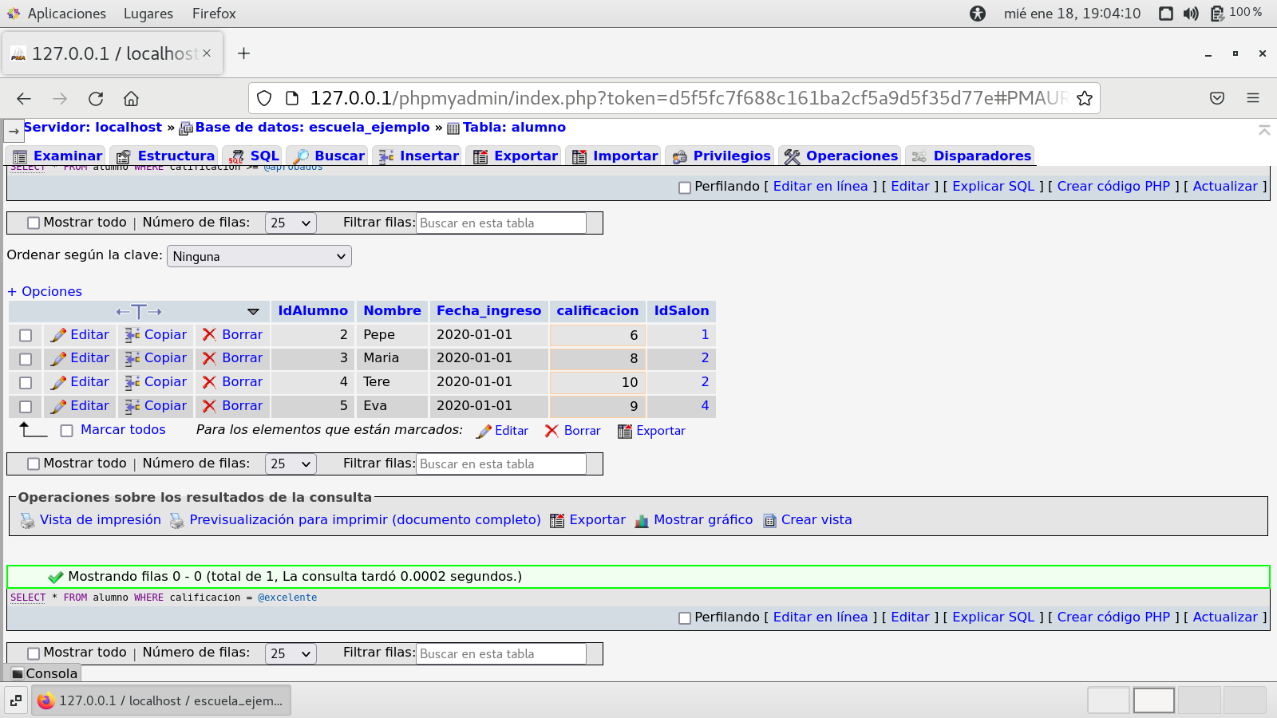Click the top Explicar SQL link
Image resolution: width=1277 pixels, height=718 pixels.
993,186
